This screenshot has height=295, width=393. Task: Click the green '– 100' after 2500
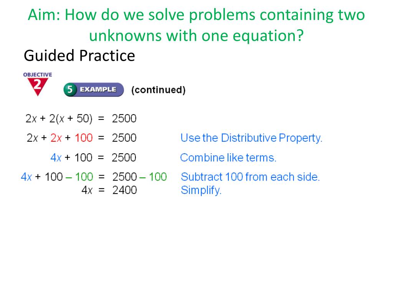tap(153, 177)
